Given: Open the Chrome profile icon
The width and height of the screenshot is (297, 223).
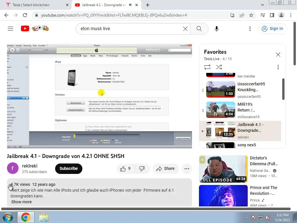Looking at the screenshot, I should 281,15.
